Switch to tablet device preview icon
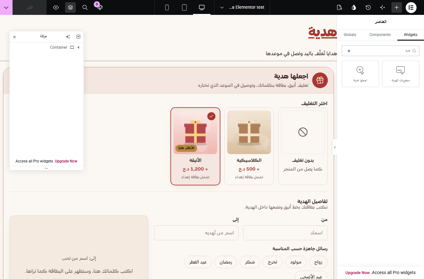Image resolution: width=424 pixels, height=279 pixels. coord(184,7)
